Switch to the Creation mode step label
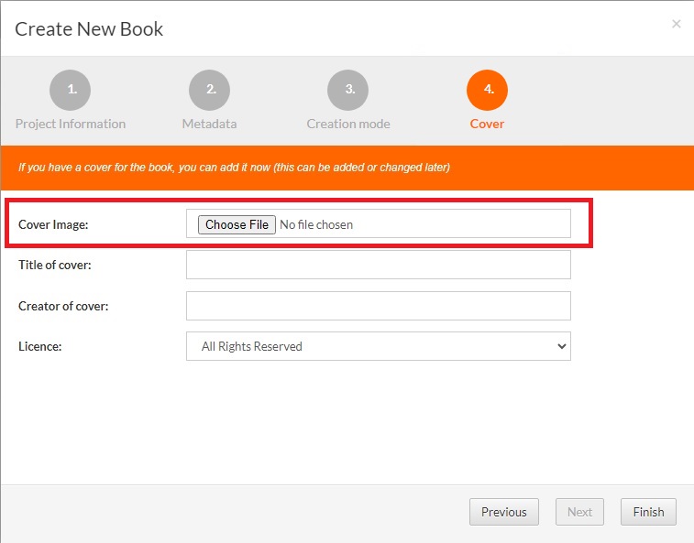The height and width of the screenshot is (543, 694). coord(348,124)
